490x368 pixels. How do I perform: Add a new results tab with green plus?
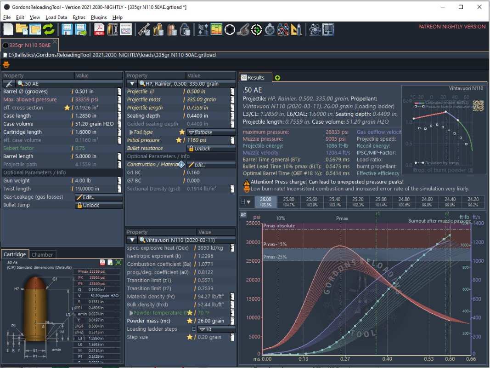(277, 78)
